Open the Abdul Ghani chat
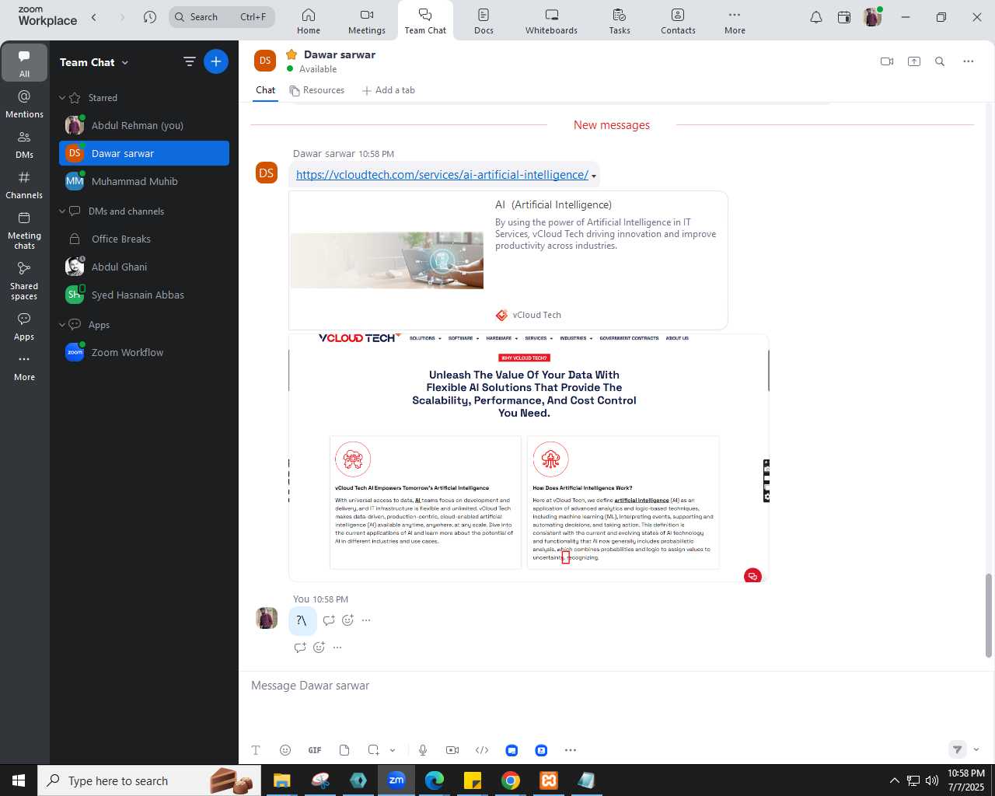This screenshot has height=796, width=995. tap(144, 267)
